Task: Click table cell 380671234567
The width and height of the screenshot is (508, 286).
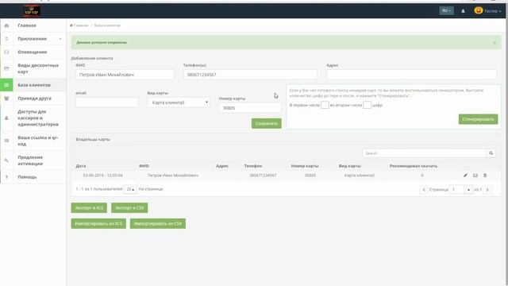Action: pyautogui.click(x=263, y=175)
